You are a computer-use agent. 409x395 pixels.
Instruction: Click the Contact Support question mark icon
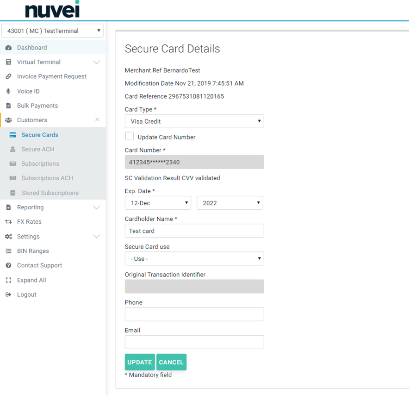(8, 265)
